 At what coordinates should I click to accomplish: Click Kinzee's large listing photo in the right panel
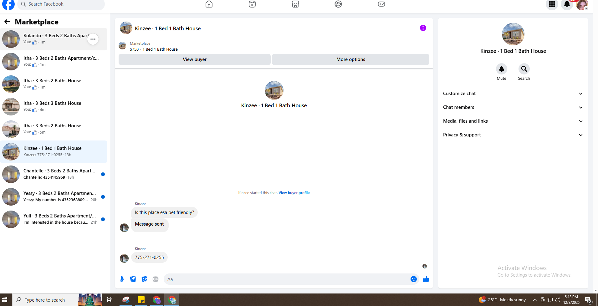tap(513, 34)
